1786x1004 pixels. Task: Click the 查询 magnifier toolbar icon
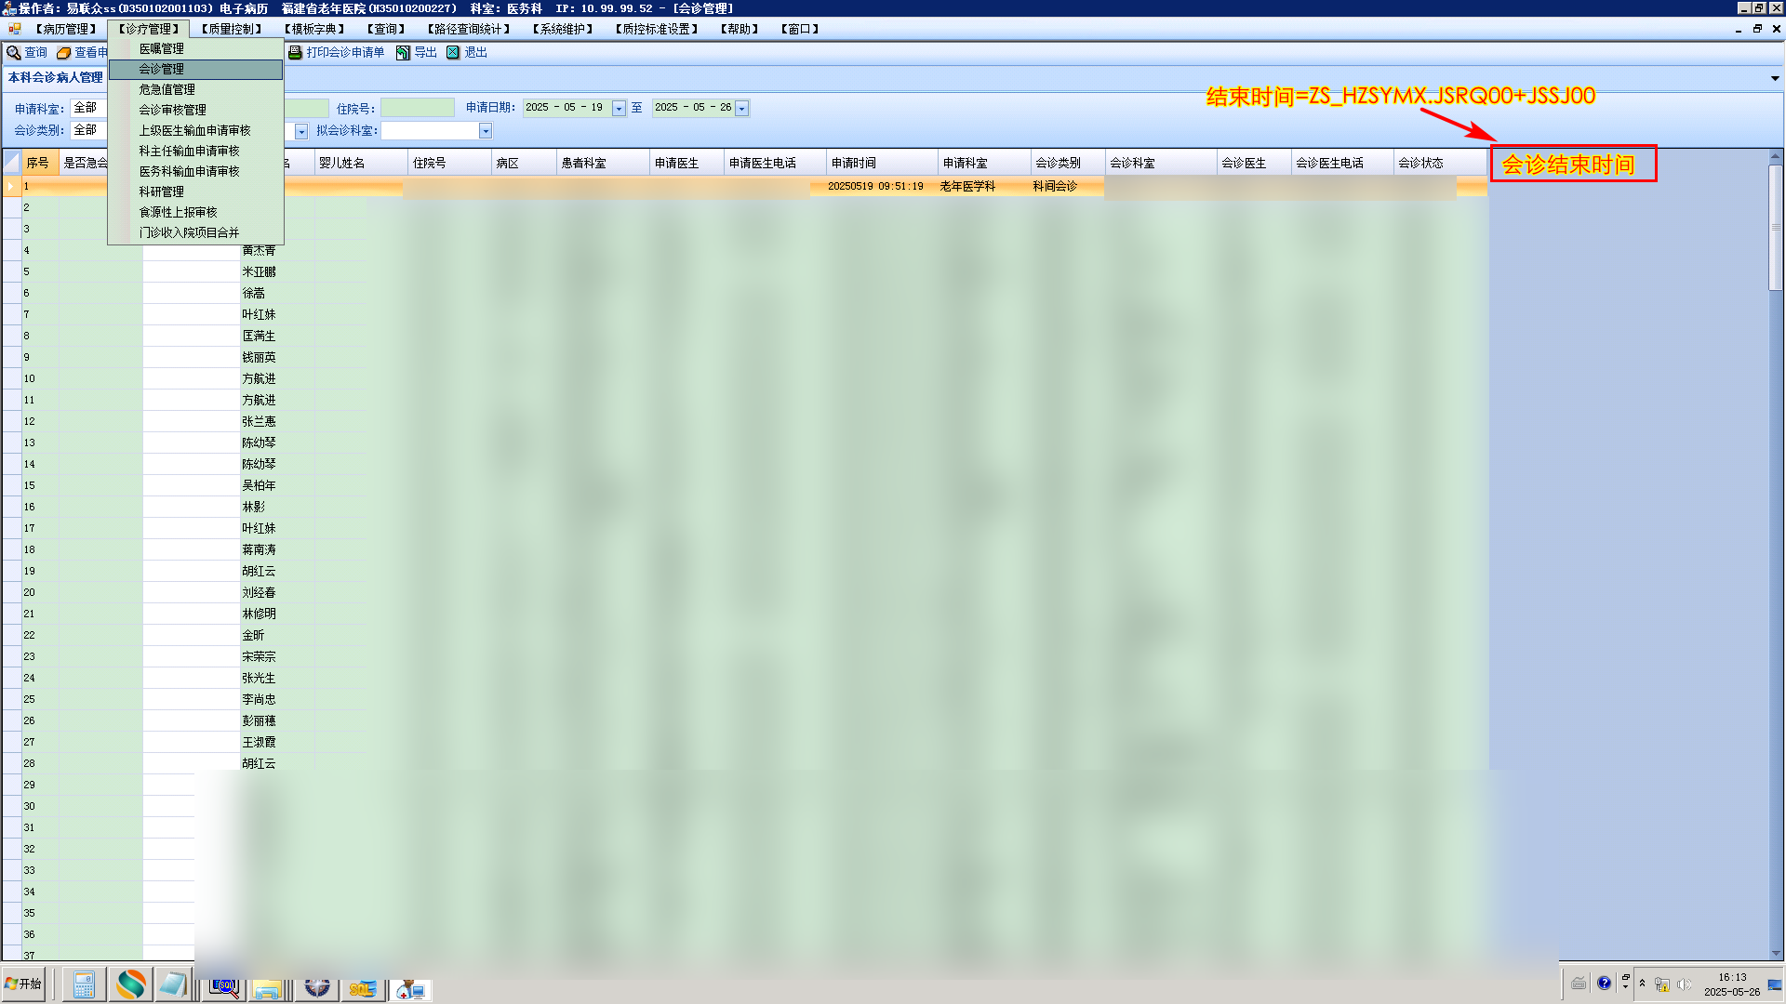14,53
